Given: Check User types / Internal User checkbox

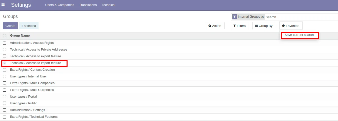Looking at the screenshot, I should (5, 76).
